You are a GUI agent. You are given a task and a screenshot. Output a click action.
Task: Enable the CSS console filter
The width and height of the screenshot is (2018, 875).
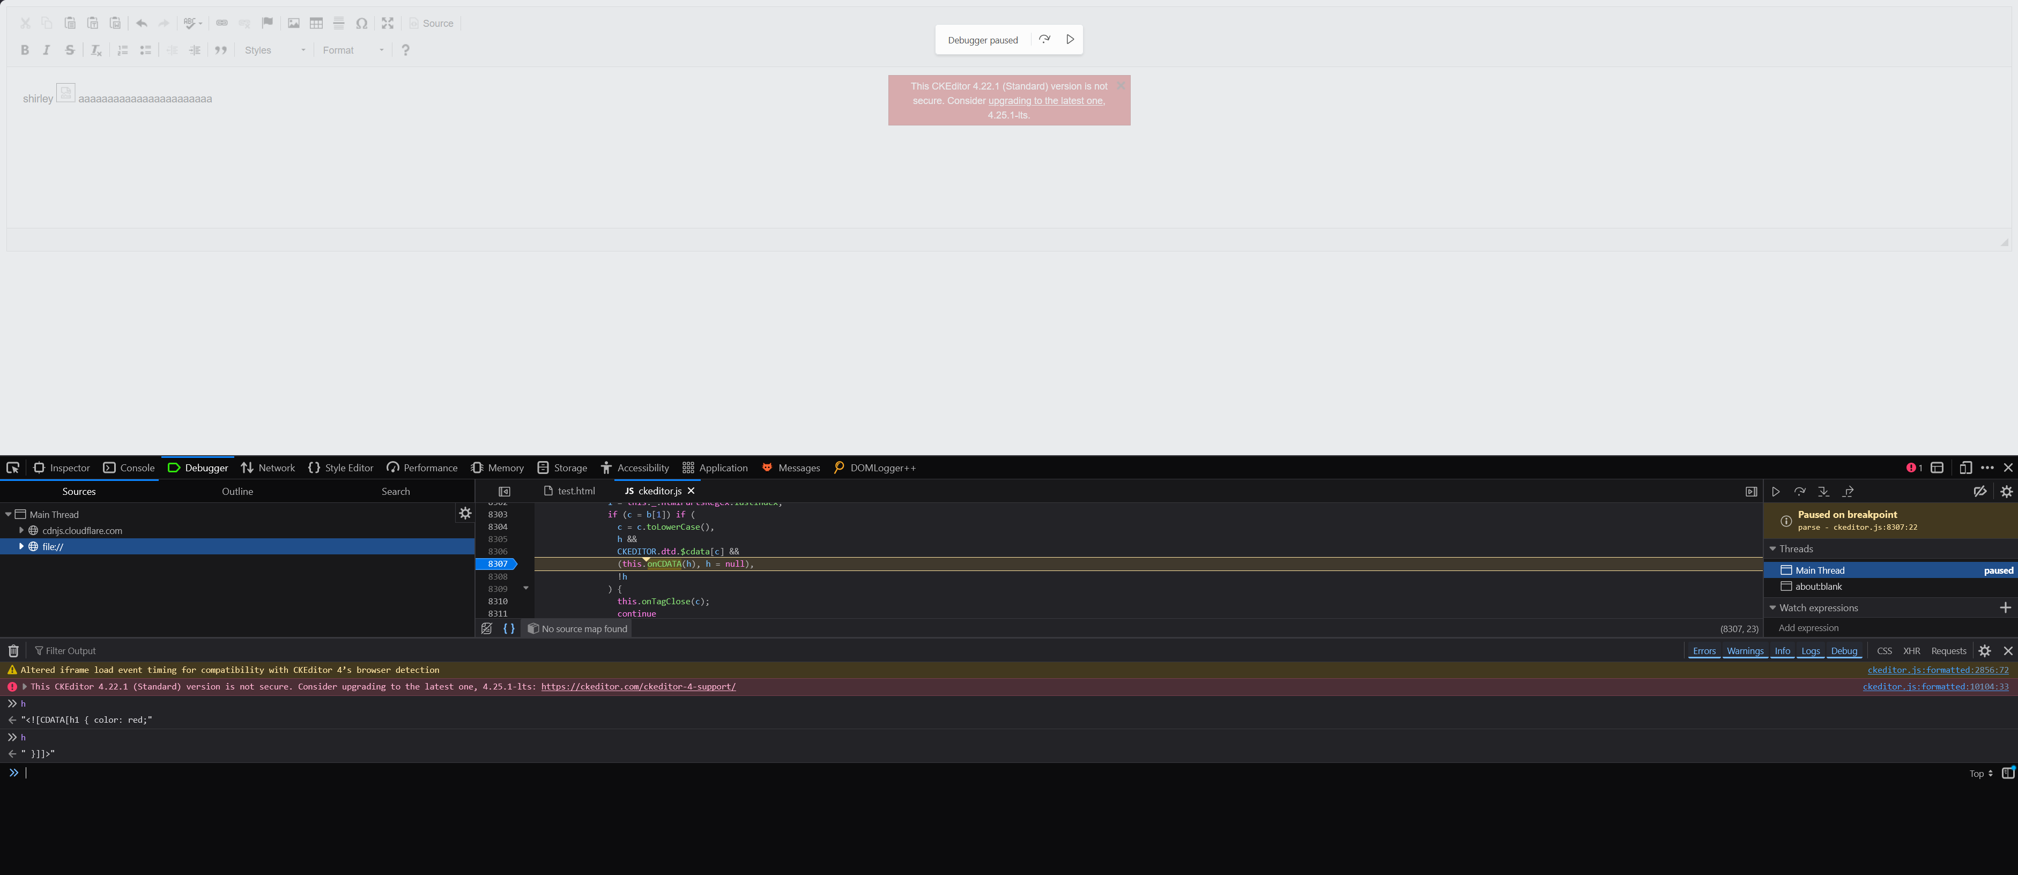[1884, 650]
